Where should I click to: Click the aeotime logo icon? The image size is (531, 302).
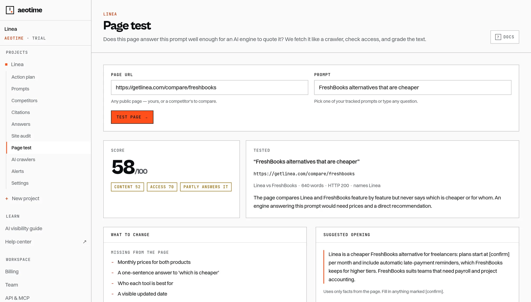pyautogui.click(x=10, y=10)
